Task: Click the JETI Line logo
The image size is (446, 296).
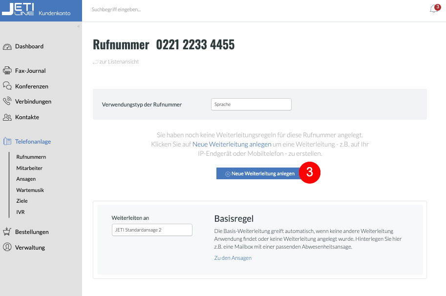Action: click(18, 10)
